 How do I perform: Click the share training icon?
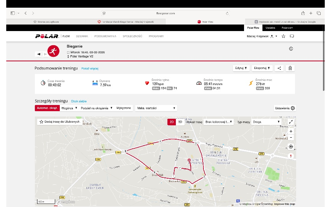coord(279,68)
